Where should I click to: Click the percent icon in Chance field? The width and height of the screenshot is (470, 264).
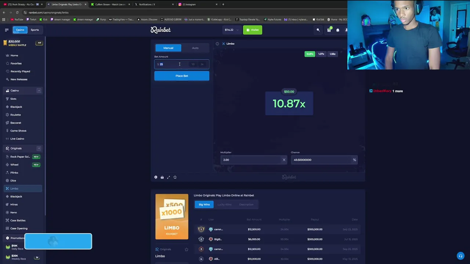[x=354, y=160]
